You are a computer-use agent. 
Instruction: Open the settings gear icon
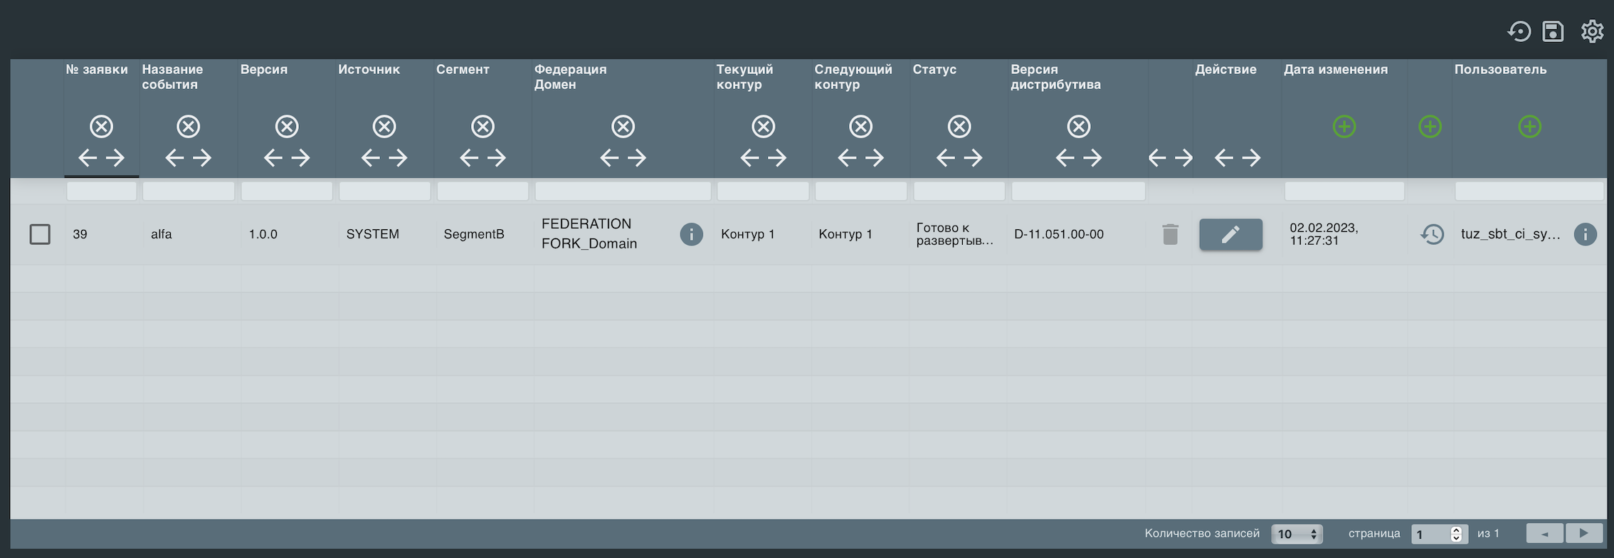pyautogui.click(x=1592, y=31)
